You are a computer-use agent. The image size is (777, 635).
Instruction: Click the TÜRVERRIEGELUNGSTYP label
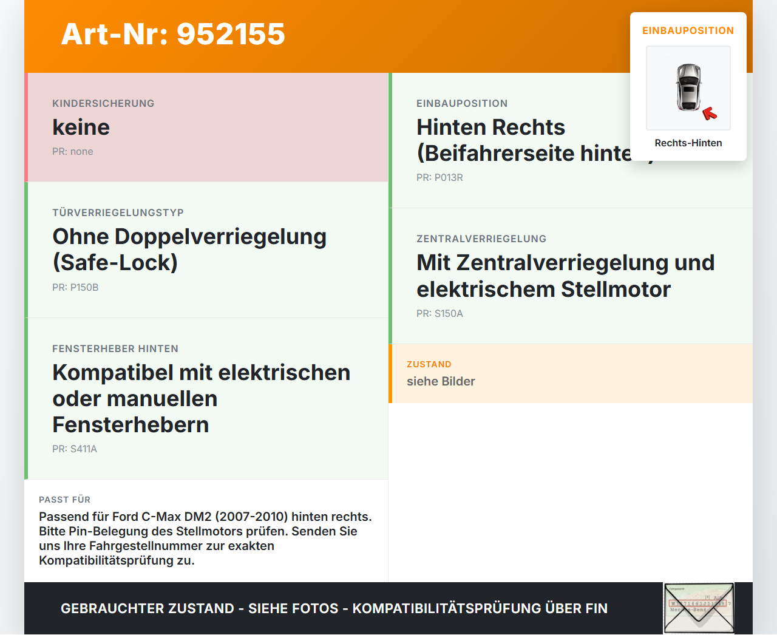[118, 212]
